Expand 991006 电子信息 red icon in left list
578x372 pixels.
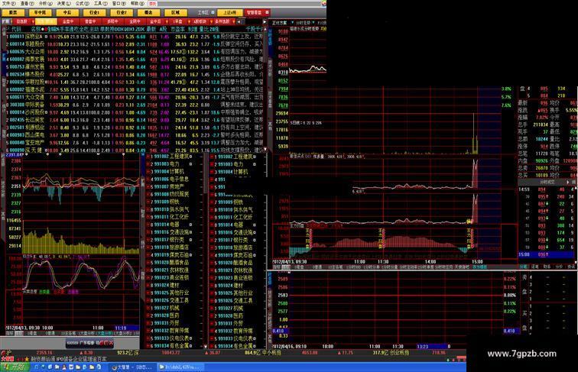point(148,179)
